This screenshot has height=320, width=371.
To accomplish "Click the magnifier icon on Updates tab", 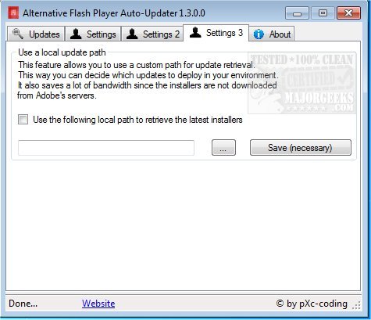I will point(18,34).
